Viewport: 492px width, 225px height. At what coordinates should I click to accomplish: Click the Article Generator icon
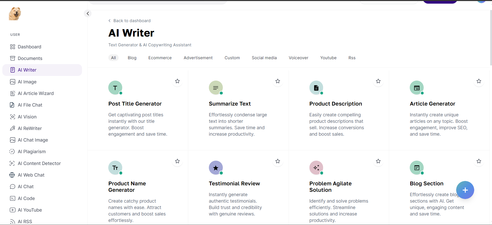pos(416,88)
